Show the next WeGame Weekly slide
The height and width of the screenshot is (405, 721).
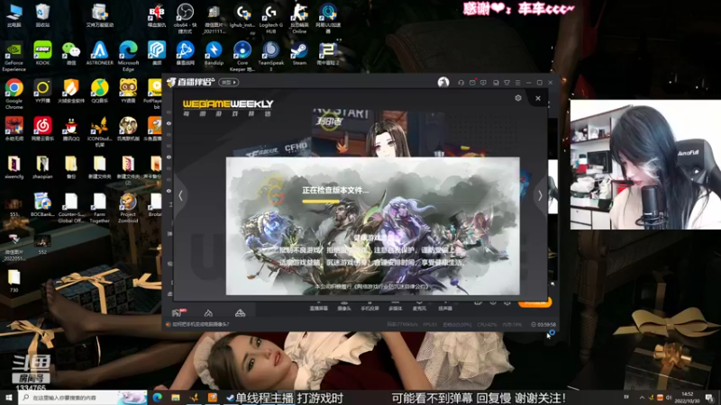[x=540, y=195]
